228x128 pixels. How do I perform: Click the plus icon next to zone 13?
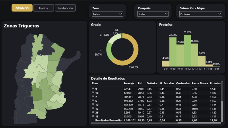pyautogui.click(x=93, y=116)
